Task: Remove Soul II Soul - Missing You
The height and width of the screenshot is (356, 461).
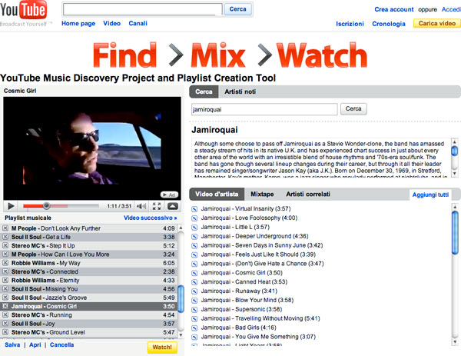Action: tap(5, 288)
